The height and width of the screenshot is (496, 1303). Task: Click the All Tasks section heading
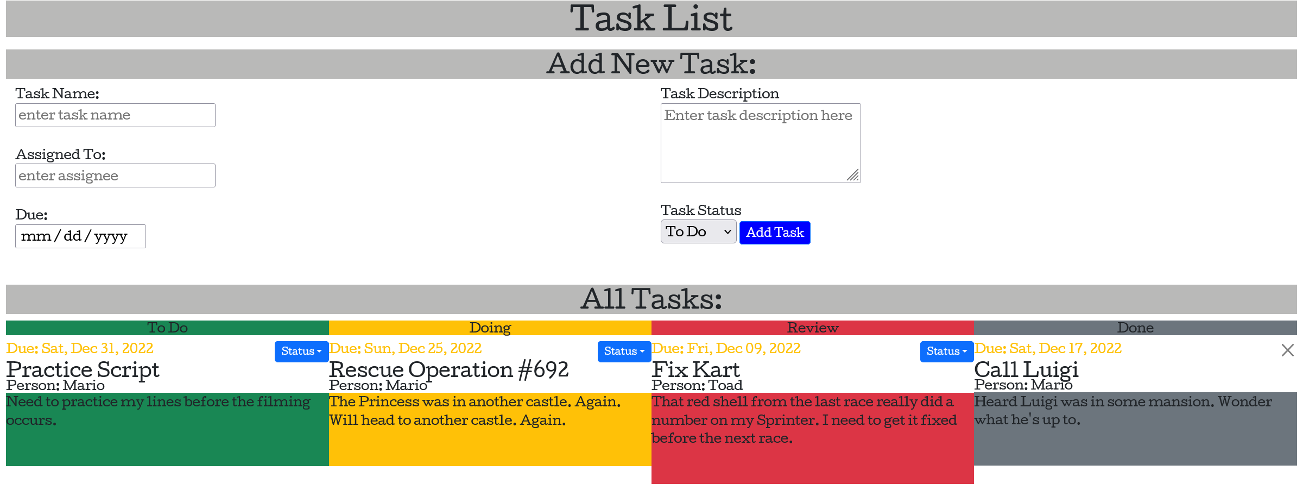pyautogui.click(x=651, y=299)
